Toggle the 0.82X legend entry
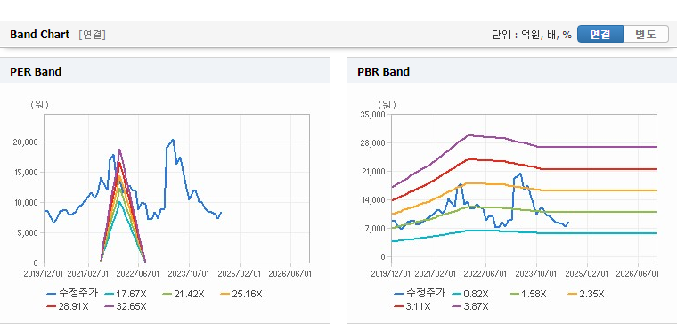The width and height of the screenshot is (677, 324). pos(470,294)
